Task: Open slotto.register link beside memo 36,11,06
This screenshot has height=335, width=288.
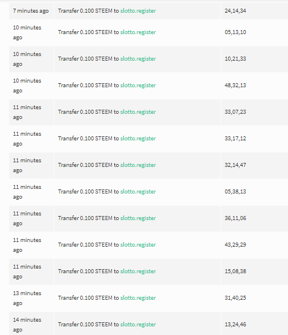Action: [138, 218]
